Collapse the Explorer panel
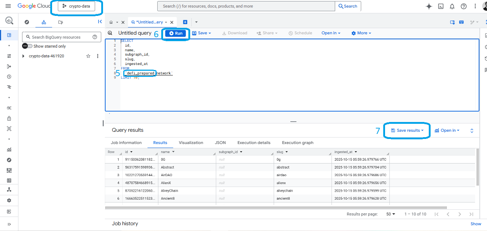The height and width of the screenshot is (231, 487). pos(100,21)
